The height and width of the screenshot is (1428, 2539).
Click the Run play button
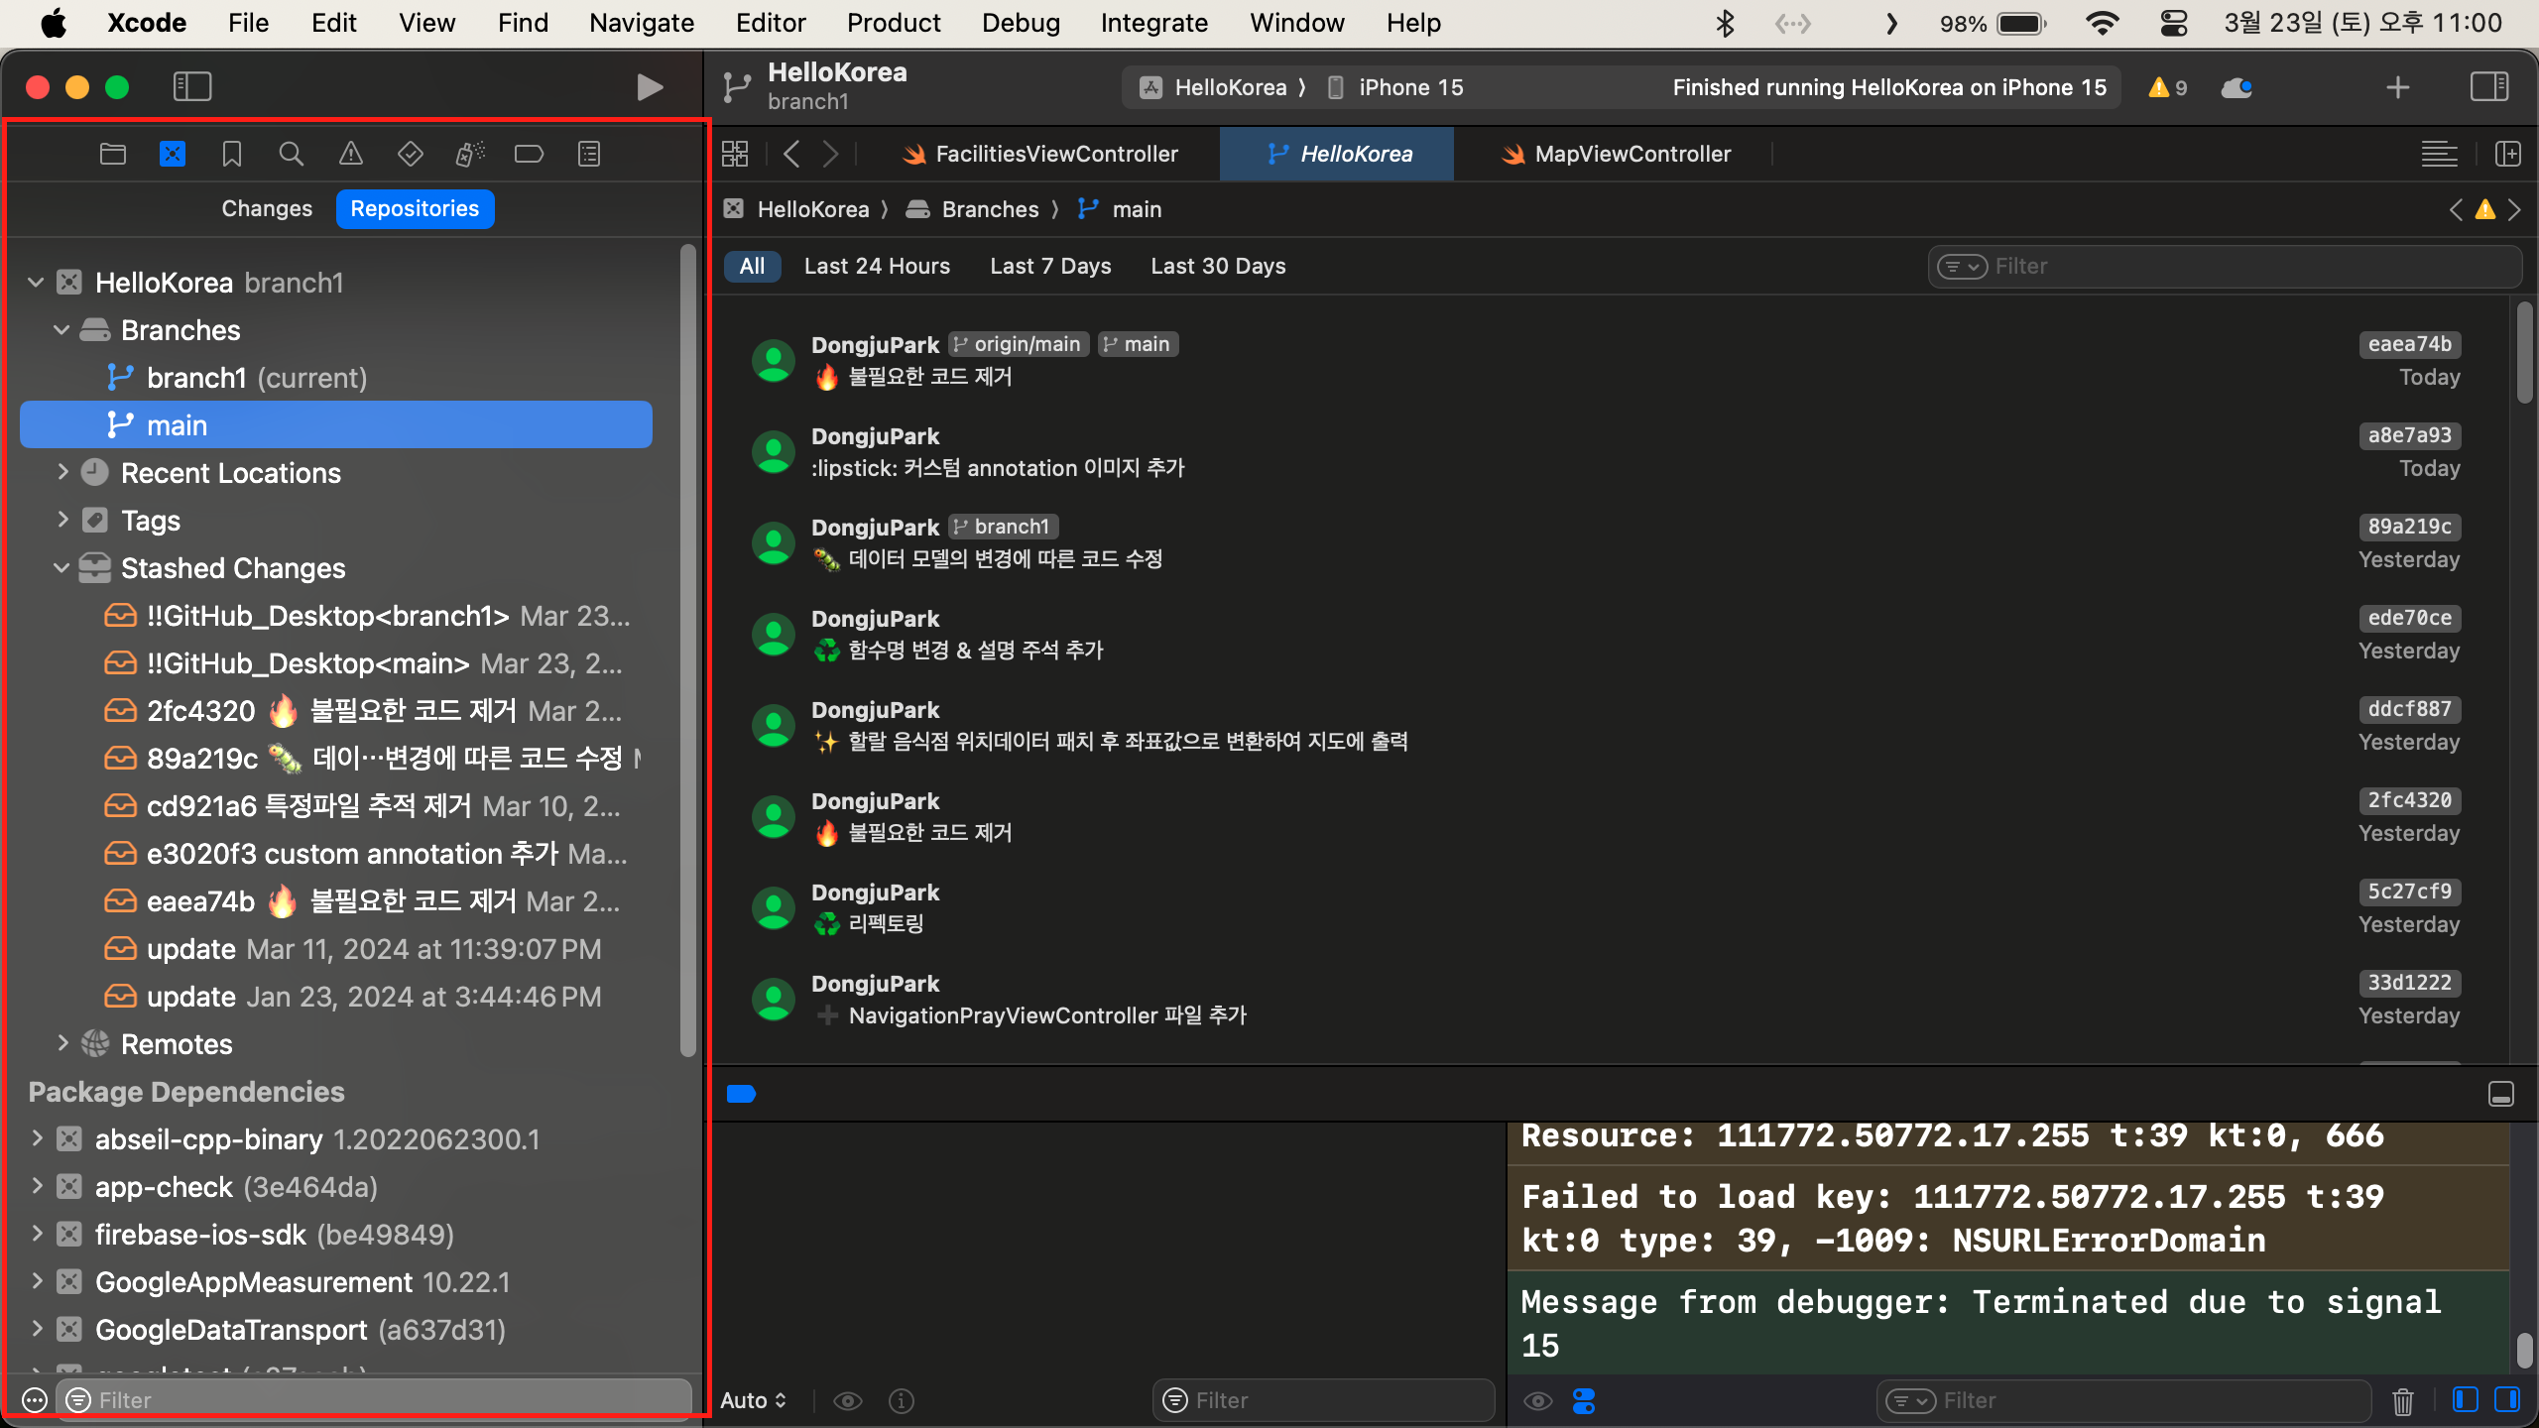(650, 87)
